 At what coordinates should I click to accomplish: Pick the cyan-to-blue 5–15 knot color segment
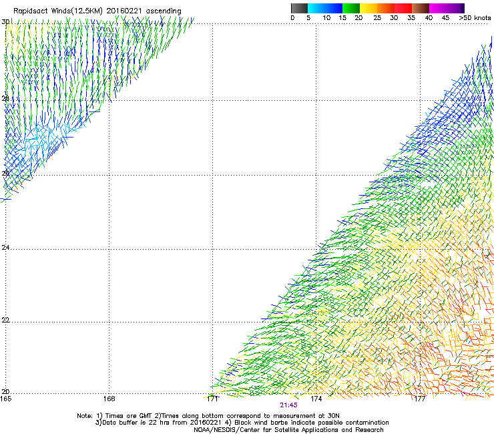click(x=325, y=8)
